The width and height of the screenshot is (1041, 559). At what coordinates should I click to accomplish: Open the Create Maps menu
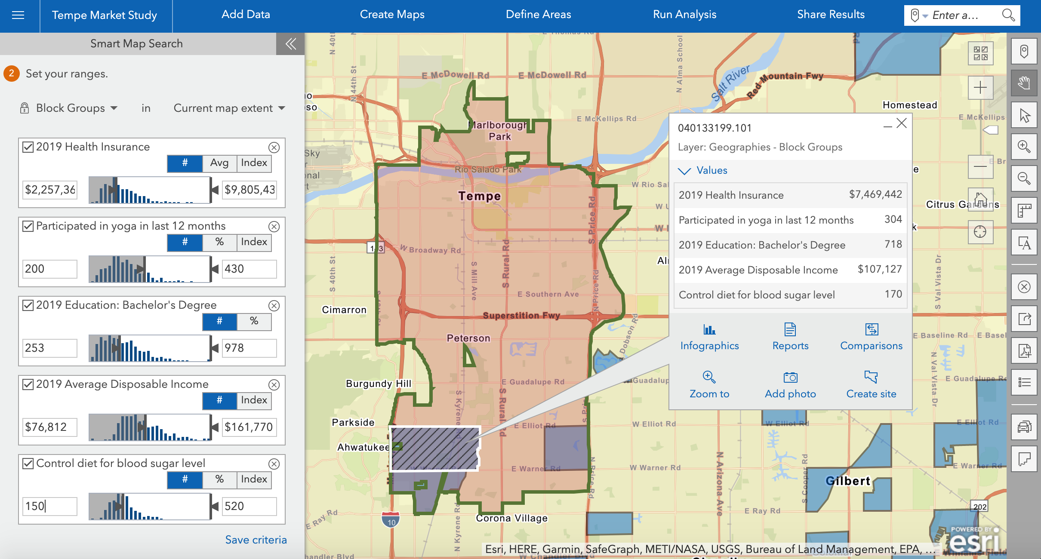point(392,15)
